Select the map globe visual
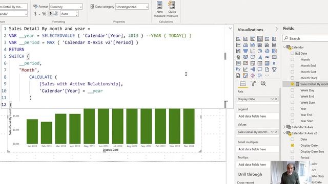This screenshot has width=328, height=184. (x=238, y=57)
